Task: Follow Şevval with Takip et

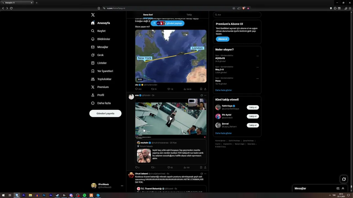Action: click(x=253, y=125)
